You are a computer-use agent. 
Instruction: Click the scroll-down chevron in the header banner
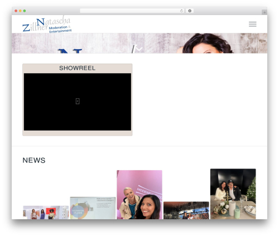(x=139, y=49)
